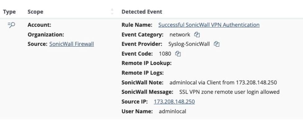This screenshot has height=121, width=303.
Task: Copy the Event Category value network
Action: point(197,35)
